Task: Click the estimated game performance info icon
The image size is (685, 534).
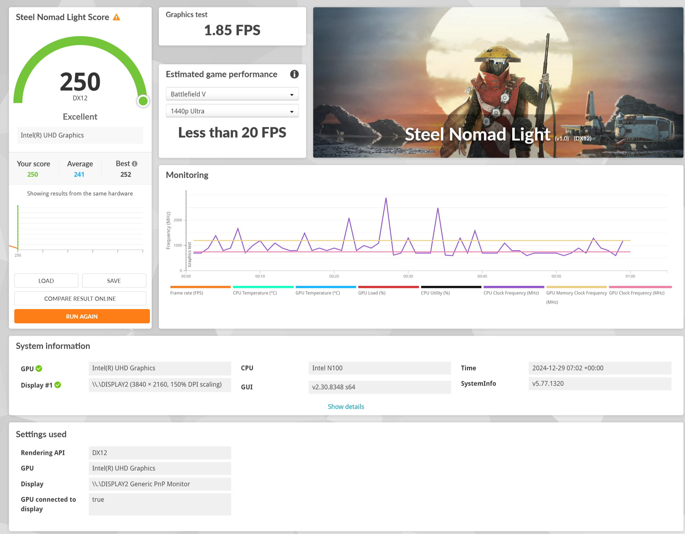Action: click(x=294, y=74)
